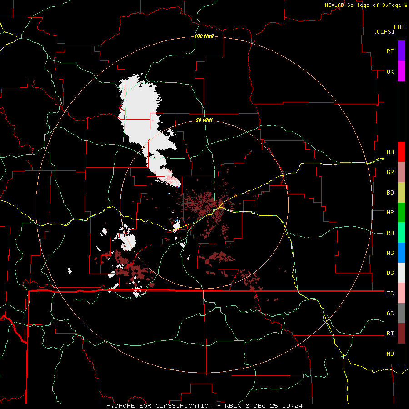Image resolution: width=409 pixels, height=409 pixels.
Task: Click the BI brown legend swatch
Action: click(x=401, y=334)
